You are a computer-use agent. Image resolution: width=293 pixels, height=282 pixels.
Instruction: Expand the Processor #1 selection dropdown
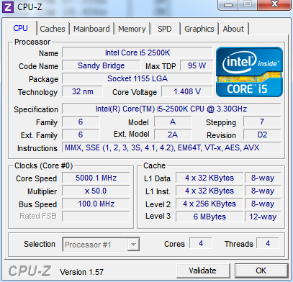tap(101, 245)
